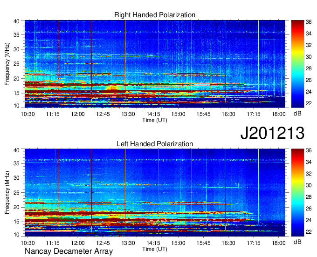
Task: Click the "12:00" time tick on the right-handed plot
Action: [78, 114]
